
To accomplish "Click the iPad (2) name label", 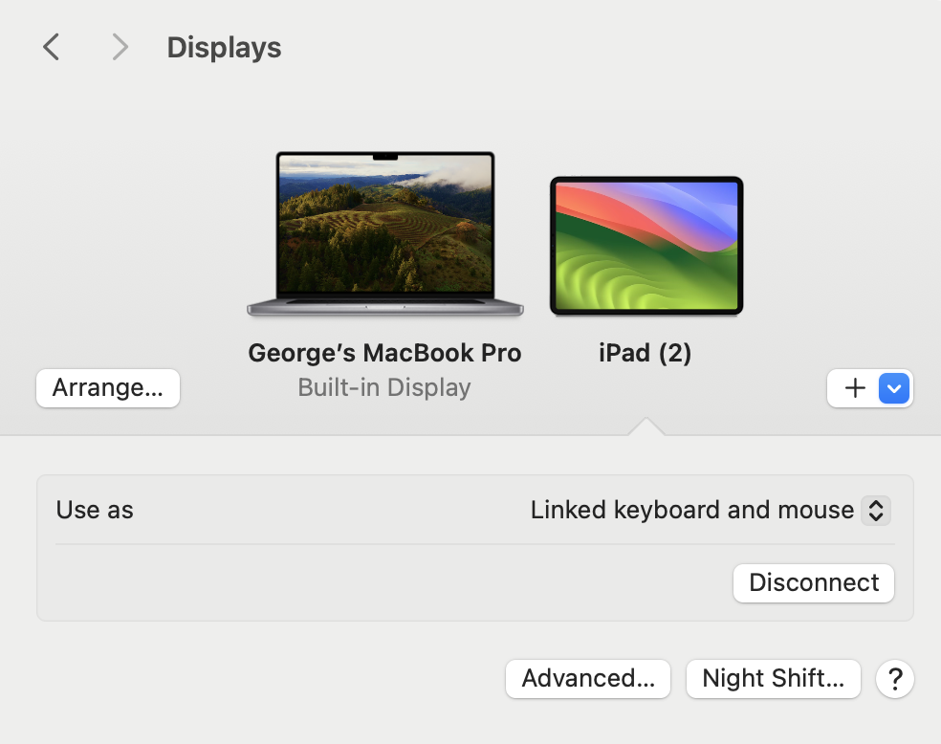I will [x=645, y=353].
